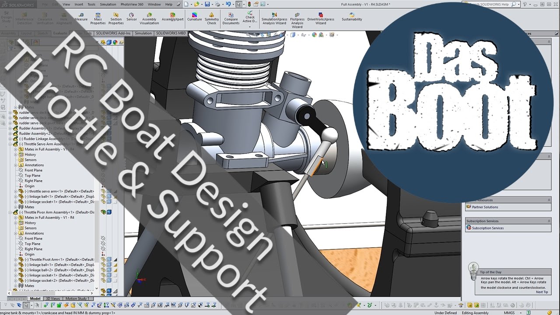
Task: Click the Print icon
Action: tap(218, 4)
